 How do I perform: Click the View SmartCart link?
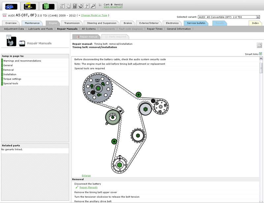coord(113,7)
